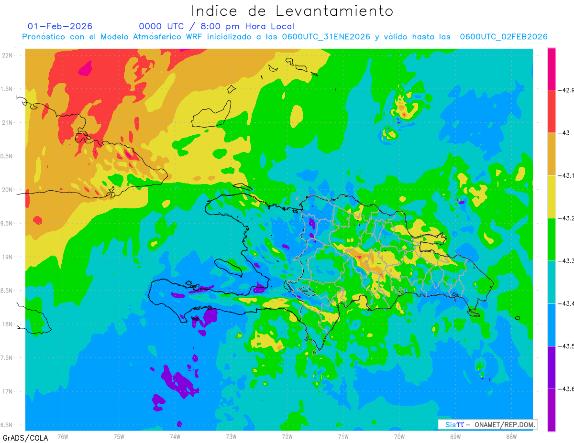Image resolution: width=574 pixels, height=443 pixels.
Task: Click the "0000 UTC / 8:00 pm Hora Local" time text
Action: tap(217, 26)
